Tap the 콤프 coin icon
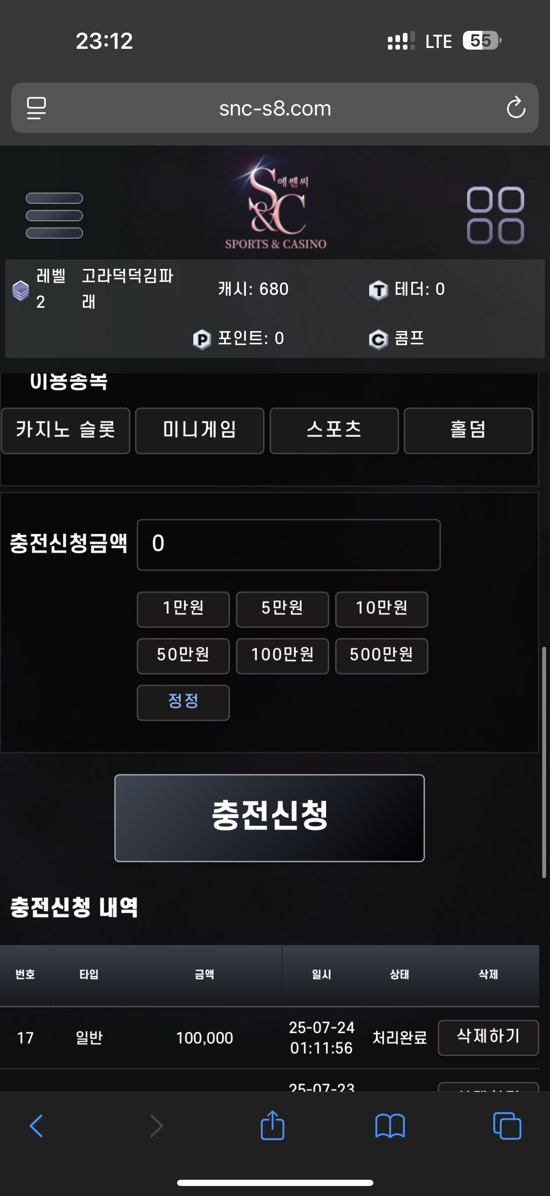Viewport: 550px width, 1196px height. coord(378,339)
